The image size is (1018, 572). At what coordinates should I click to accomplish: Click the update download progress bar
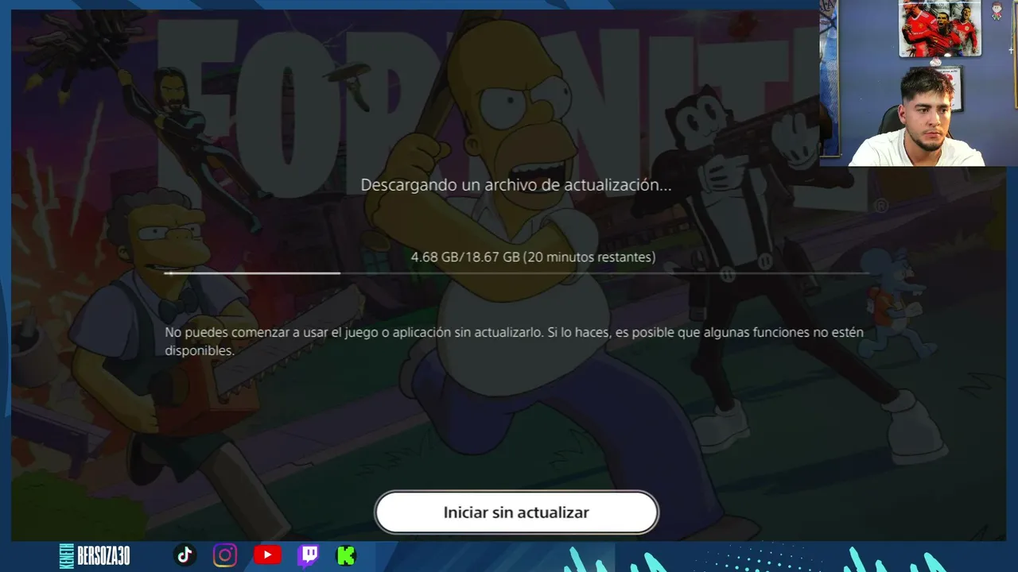coord(517,273)
